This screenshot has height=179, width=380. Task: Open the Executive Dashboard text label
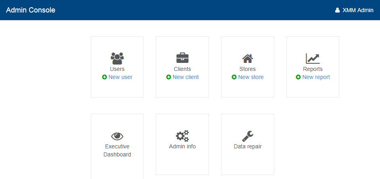[x=117, y=150]
